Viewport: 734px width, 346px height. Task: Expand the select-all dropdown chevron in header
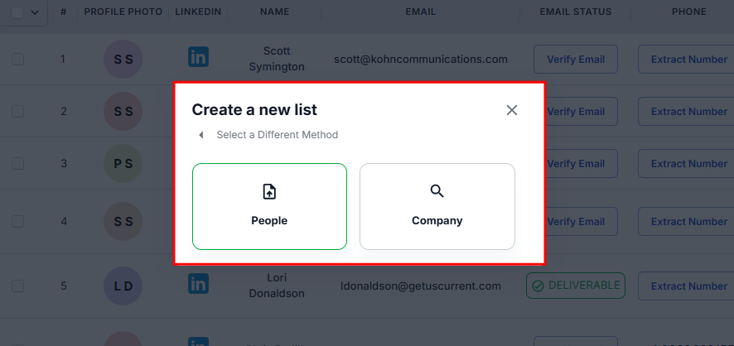point(35,12)
